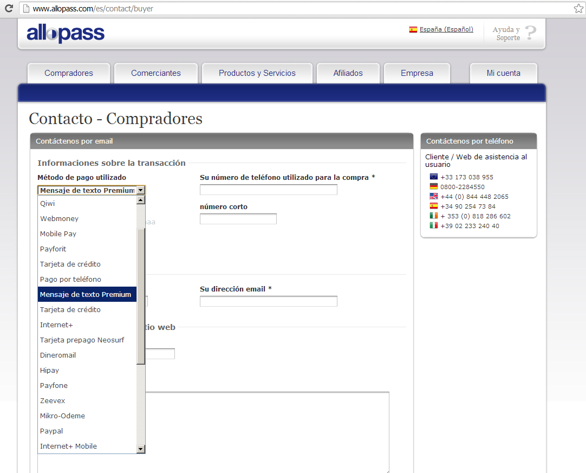Pick Mikro-Odeme payment option
The image size is (586, 473).
(87, 416)
